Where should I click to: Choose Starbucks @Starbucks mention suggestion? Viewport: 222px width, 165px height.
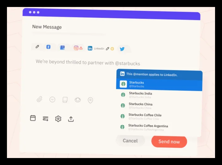159,84
